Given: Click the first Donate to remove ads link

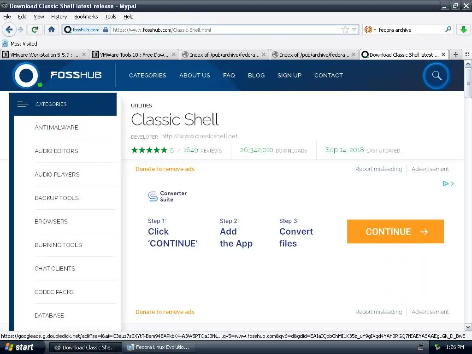Looking at the screenshot, I should [x=165, y=169].
